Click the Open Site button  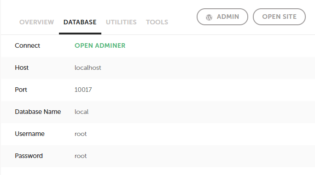[279, 17]
